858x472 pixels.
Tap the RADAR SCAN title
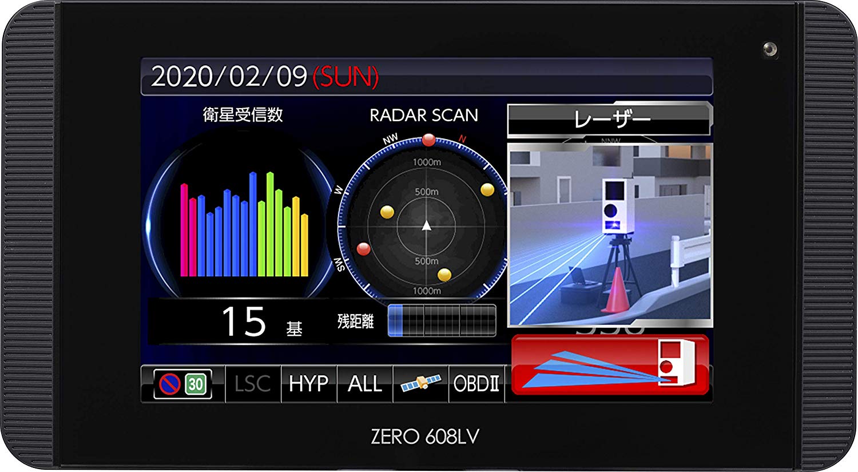tap(423, 116)
